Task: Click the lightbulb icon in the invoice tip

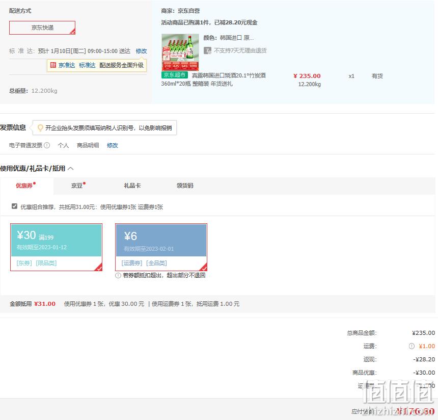Action: coord(40,128)
